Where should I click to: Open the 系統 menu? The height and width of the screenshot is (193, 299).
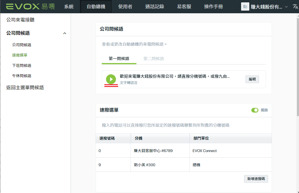point(69,7)
